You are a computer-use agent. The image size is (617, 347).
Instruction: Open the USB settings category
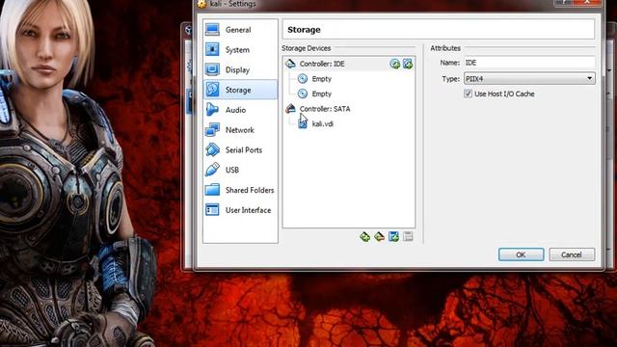240,170
